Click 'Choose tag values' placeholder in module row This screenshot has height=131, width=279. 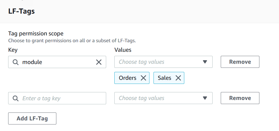[142, 62]
